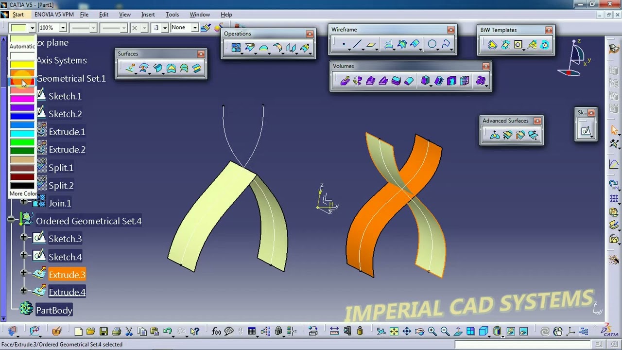Close the BiW Templates toolbar
Screen dimensions: 622x350
pyautogui.click(x=549, y=30)
